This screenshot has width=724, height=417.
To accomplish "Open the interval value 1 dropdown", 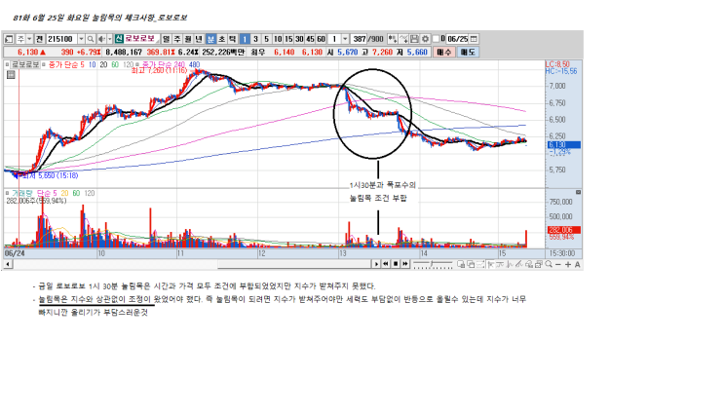I will click(345, 39).
